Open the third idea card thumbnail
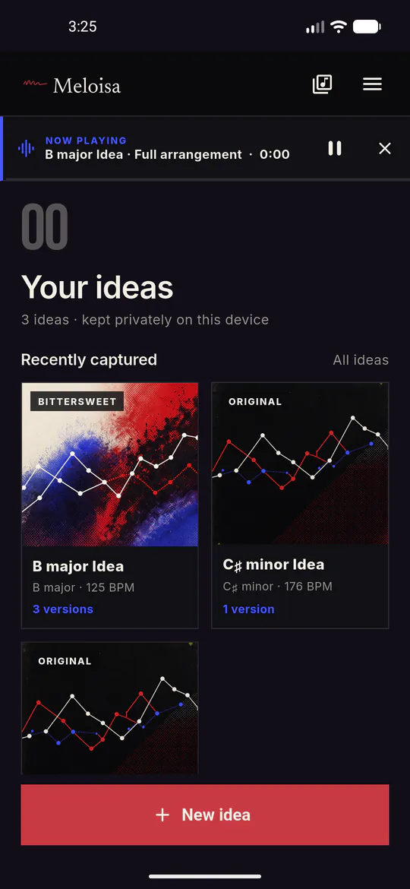Screen dimensions: 410x889 click(110, 708)
